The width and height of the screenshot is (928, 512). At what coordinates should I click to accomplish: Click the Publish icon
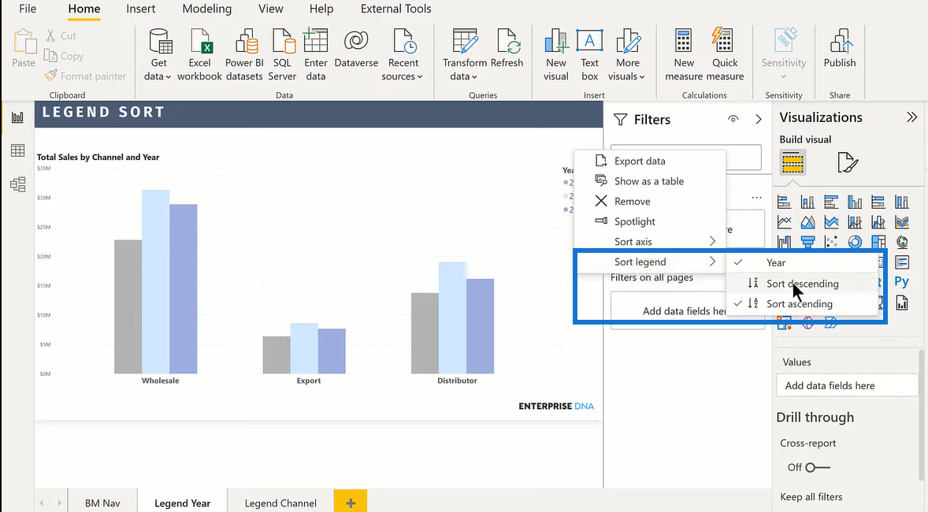pos(840,42)
